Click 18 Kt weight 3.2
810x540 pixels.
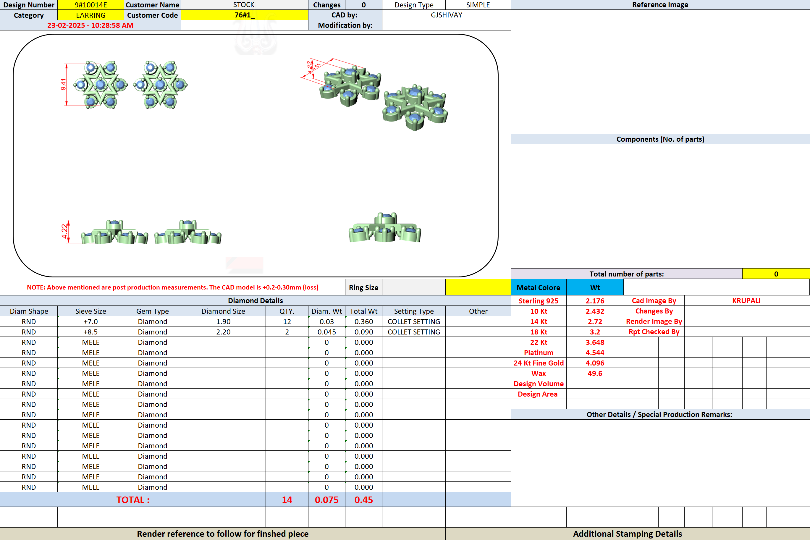[595, 332]
